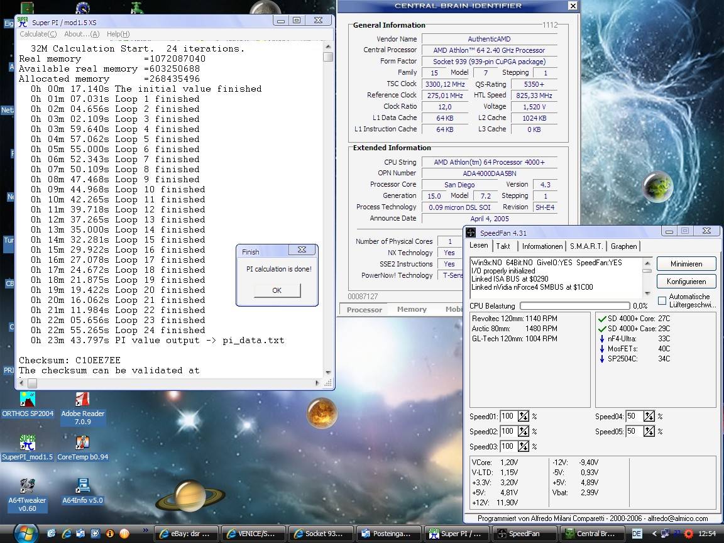
Task: Switch to the S.M.A.R.T. tab in SpeedFan
Action: (586, 246)
